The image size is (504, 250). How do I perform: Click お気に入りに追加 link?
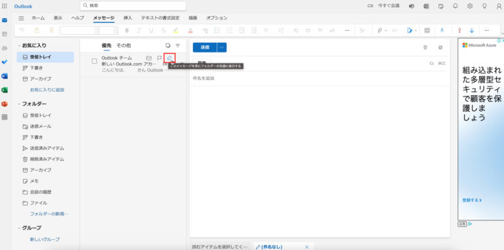(x=47, y=90)
